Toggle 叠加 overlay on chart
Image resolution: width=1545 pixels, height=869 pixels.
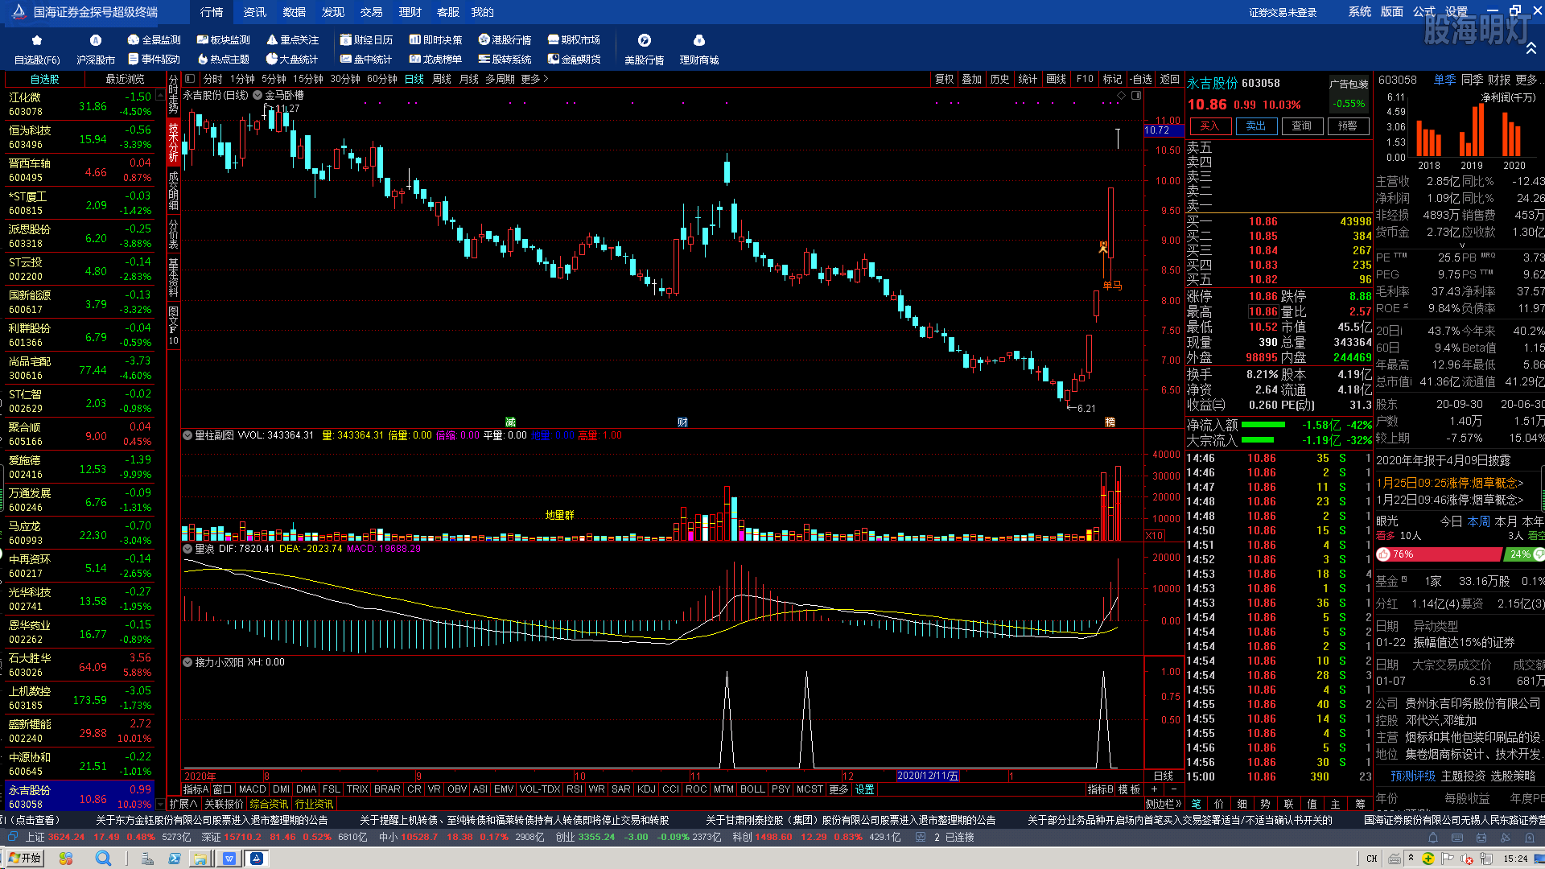(x=972, y=79)
